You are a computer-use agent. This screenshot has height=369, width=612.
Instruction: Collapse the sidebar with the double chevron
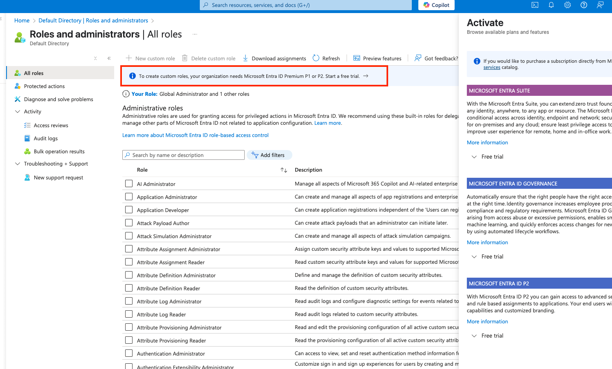click(109, 58)
